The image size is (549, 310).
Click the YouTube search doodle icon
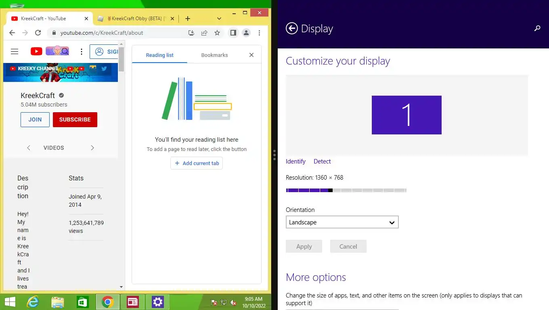pyautogui.click(x=57, y=51)
